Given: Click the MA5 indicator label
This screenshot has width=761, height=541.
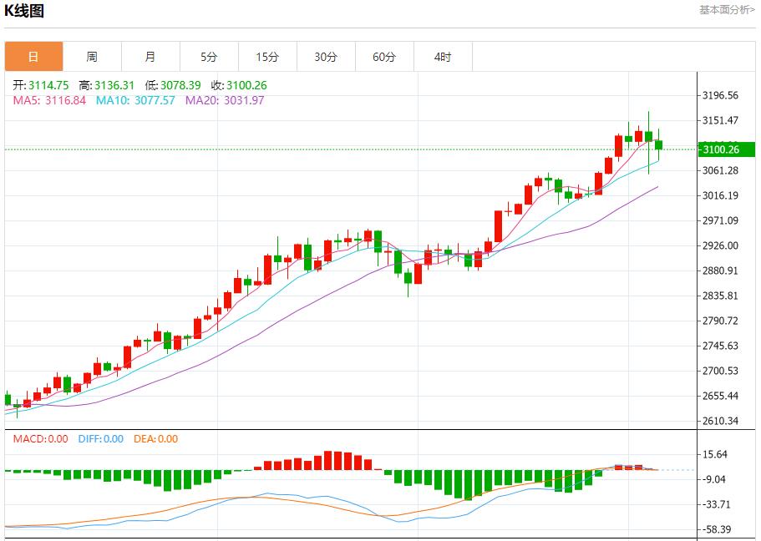Looking at the screenshot, I should (49, 100).
